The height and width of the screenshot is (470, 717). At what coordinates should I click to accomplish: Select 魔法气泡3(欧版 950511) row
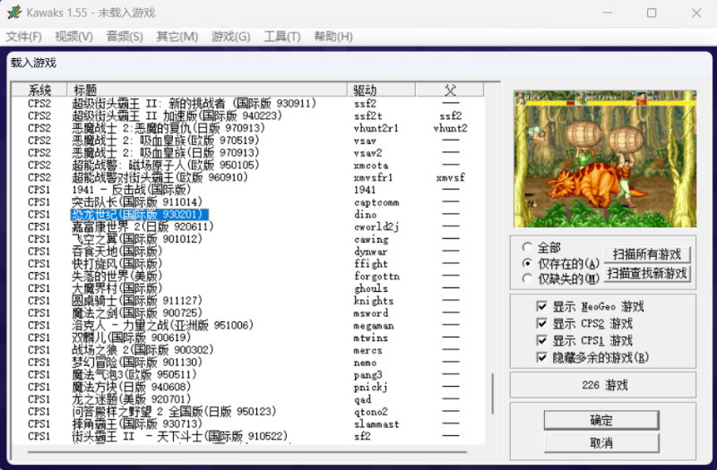coord(247,374)
